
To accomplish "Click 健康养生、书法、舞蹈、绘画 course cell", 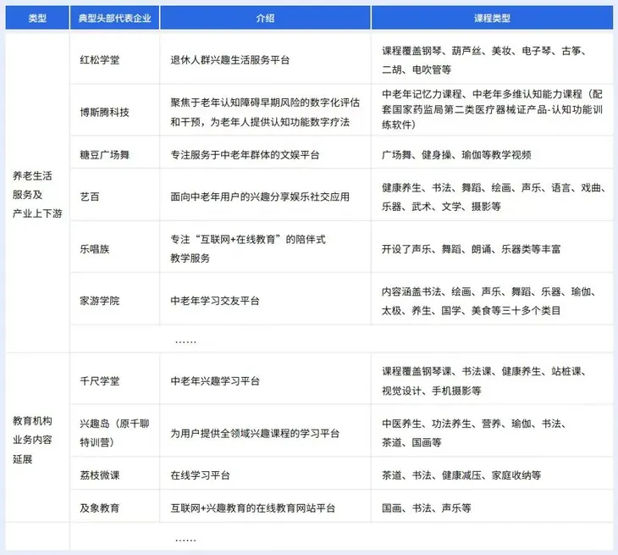I will click(492, 197).
